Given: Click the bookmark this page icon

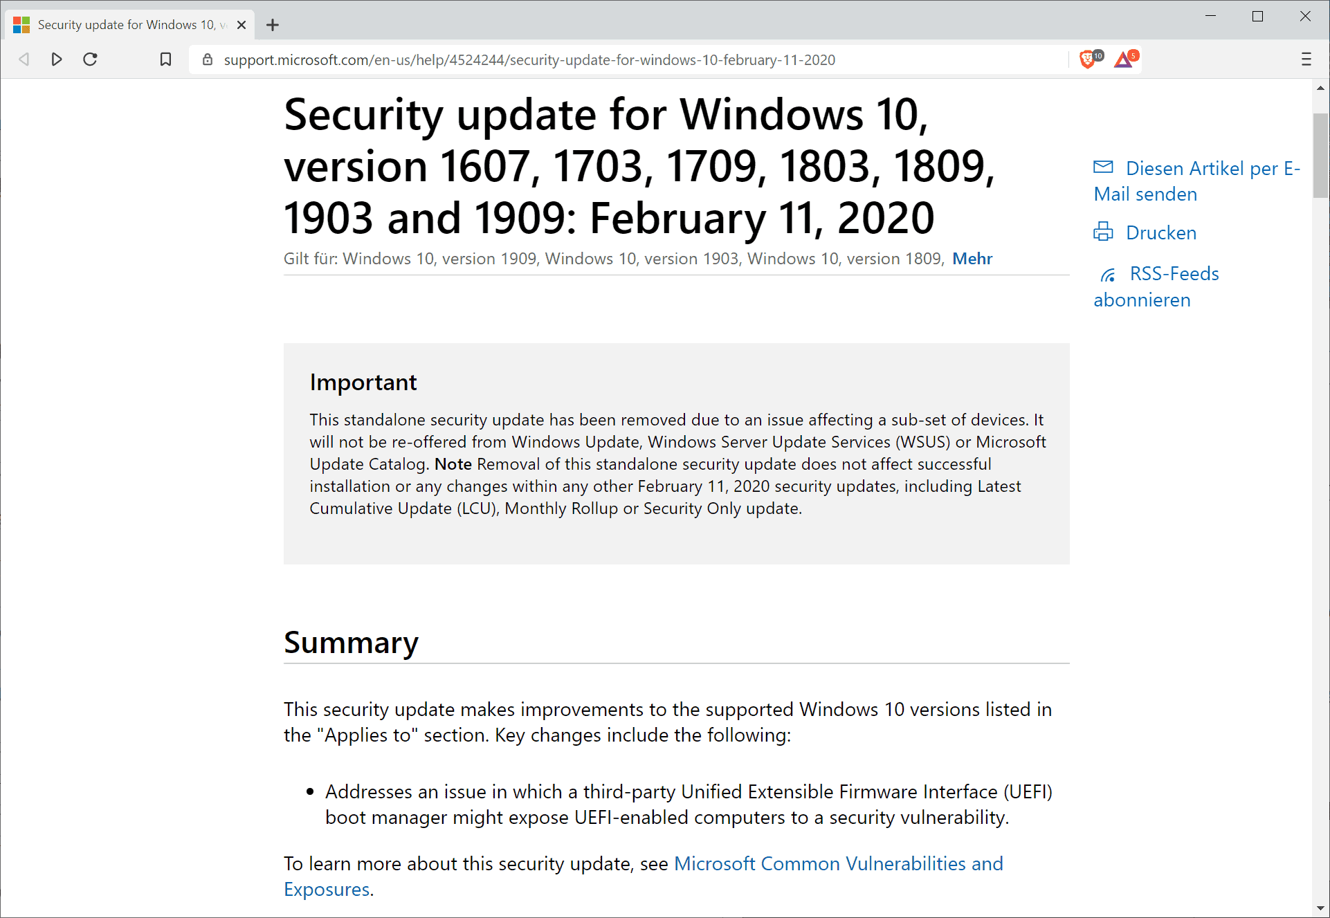Looking at the screenshot, I should [x=165, y=59].
